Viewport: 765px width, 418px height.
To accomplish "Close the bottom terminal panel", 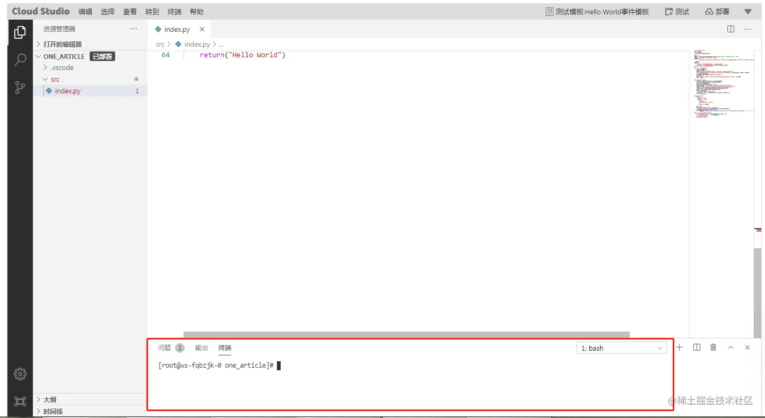I will pos(747,347).
